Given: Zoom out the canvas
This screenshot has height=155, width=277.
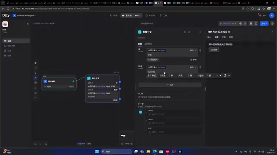Looking at the screenshot, I should point(122,143).
